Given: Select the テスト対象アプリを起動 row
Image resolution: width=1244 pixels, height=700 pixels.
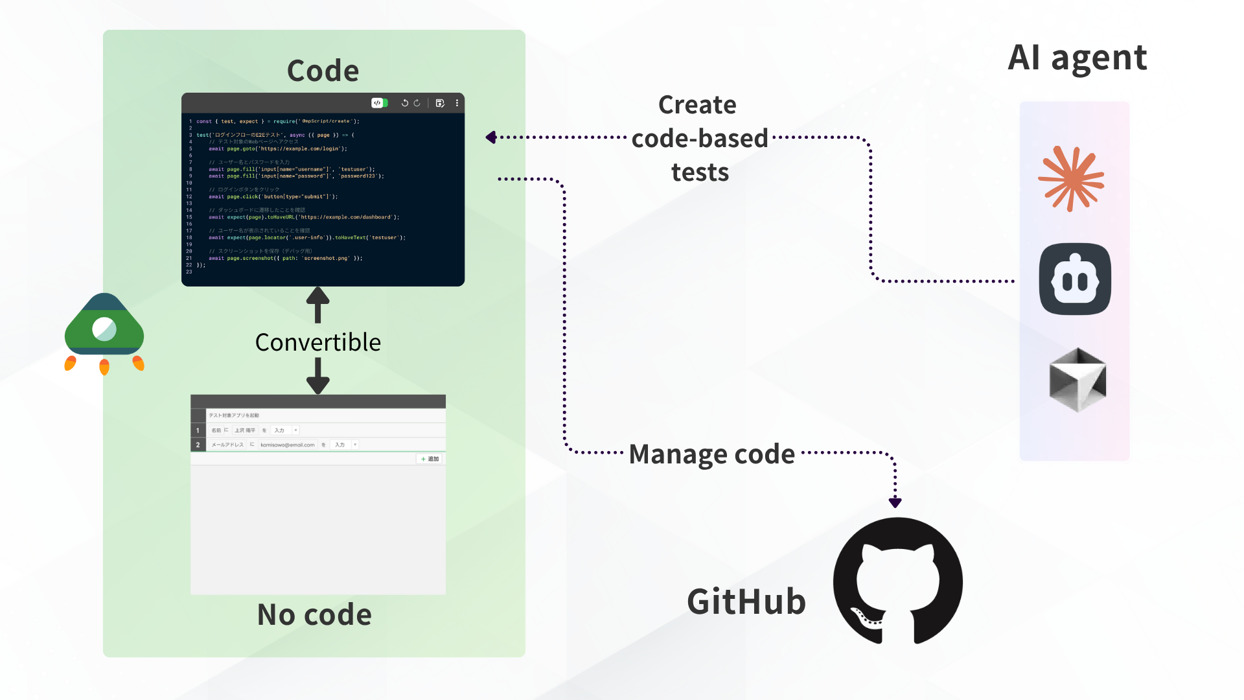Looking at the screenshot, I should (x=318, y=415).
